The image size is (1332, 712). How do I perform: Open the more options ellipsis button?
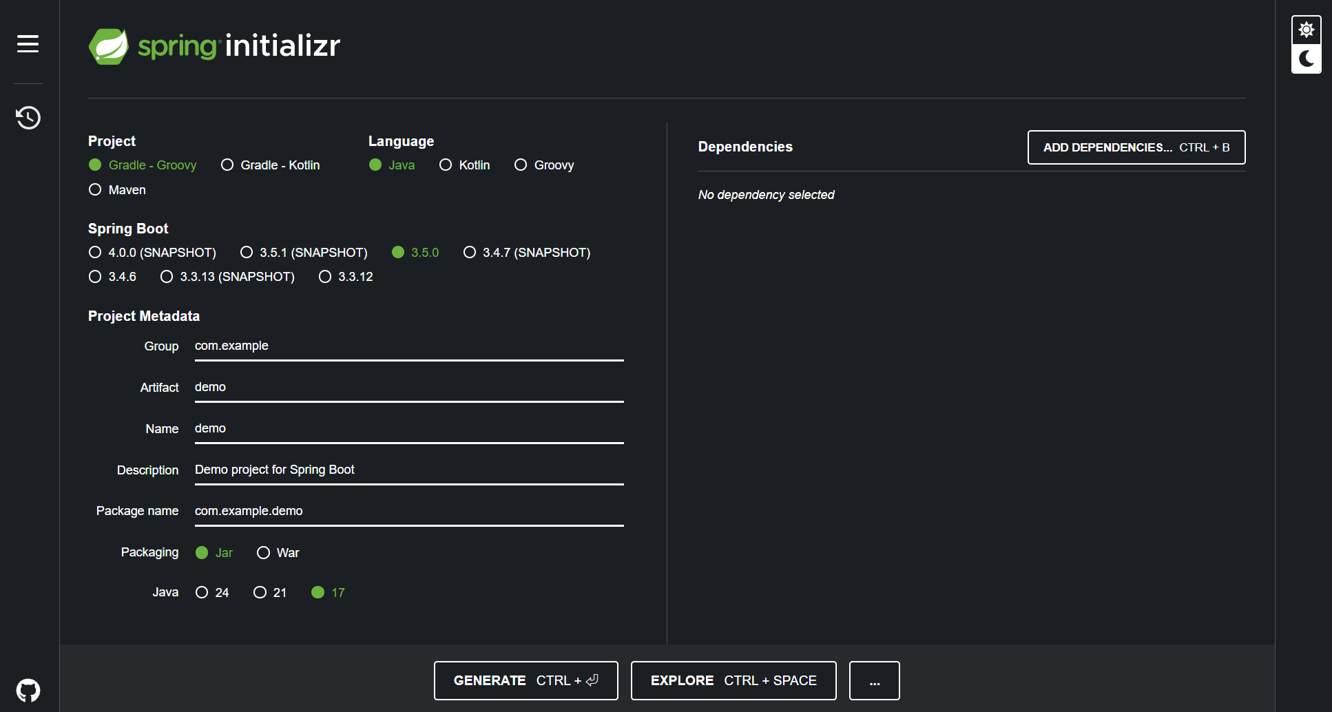click(x=875, y=680)
